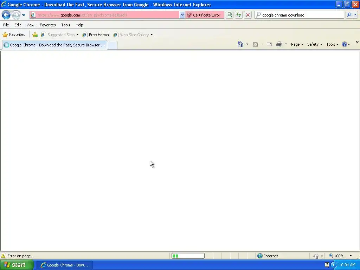The image size is (360, 270).
Task: Toggle the Compatibility View icon
Action: coord(230,15)
